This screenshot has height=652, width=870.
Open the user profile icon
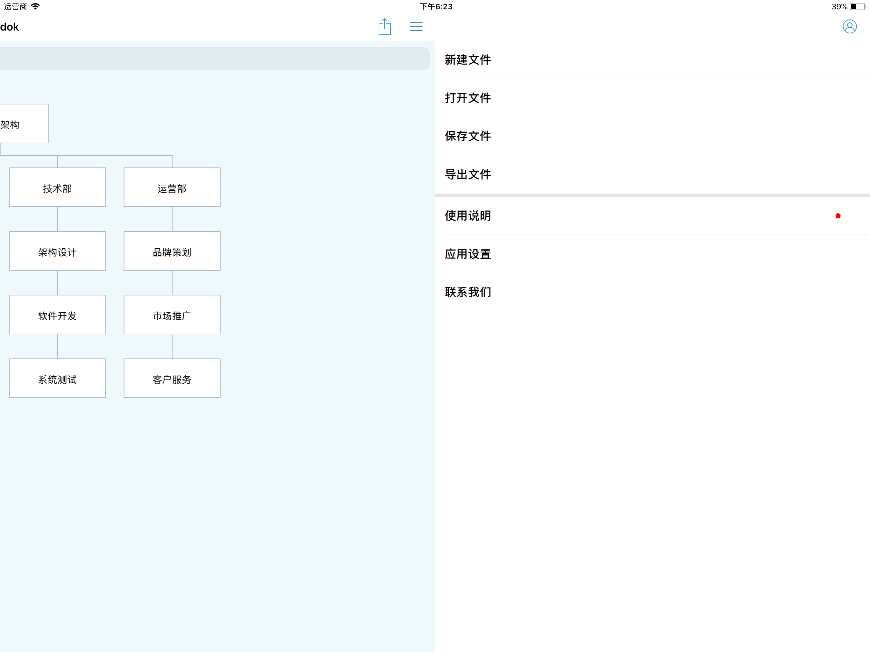point(849,27)
